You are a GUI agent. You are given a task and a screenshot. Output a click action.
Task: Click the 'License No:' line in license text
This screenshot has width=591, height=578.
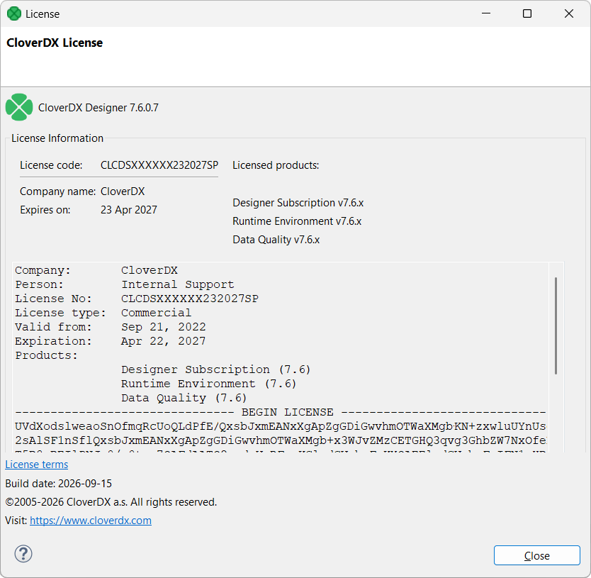[x=137, y=299]
